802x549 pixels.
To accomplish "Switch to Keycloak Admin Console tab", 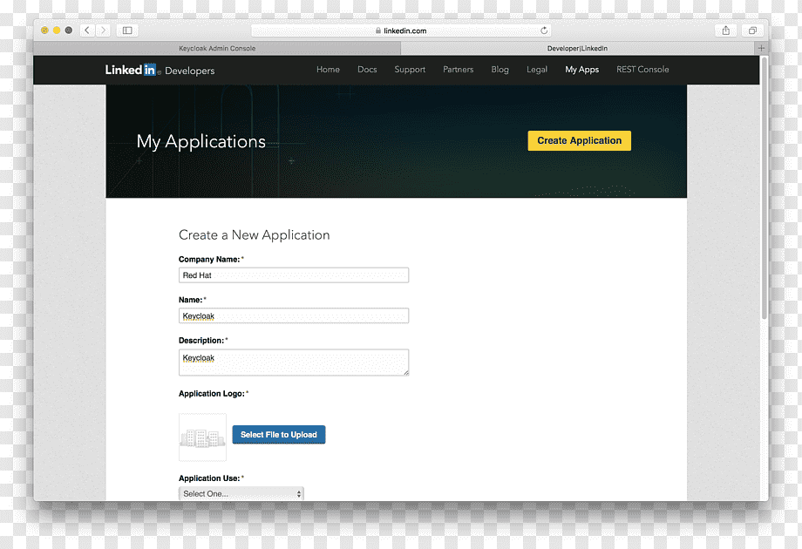I will pyautogui.click(x=217, y=48).
